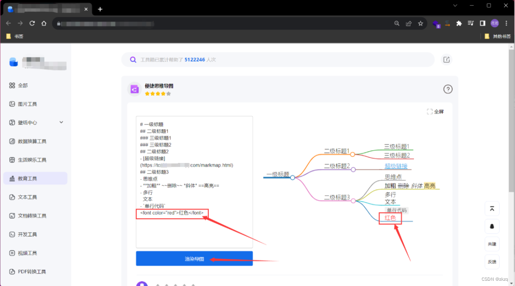Toggle the browser side panel icon
This screenshot has width=515, height=286.
(483, 23)
